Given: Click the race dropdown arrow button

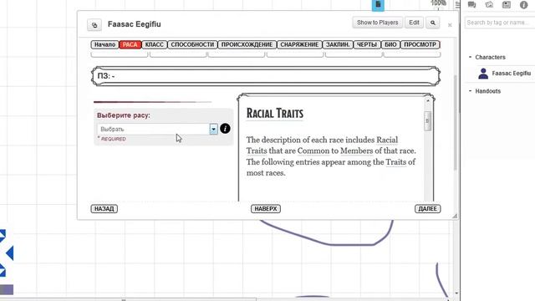Looking at the screenshot, I should [x=214, y=129].
